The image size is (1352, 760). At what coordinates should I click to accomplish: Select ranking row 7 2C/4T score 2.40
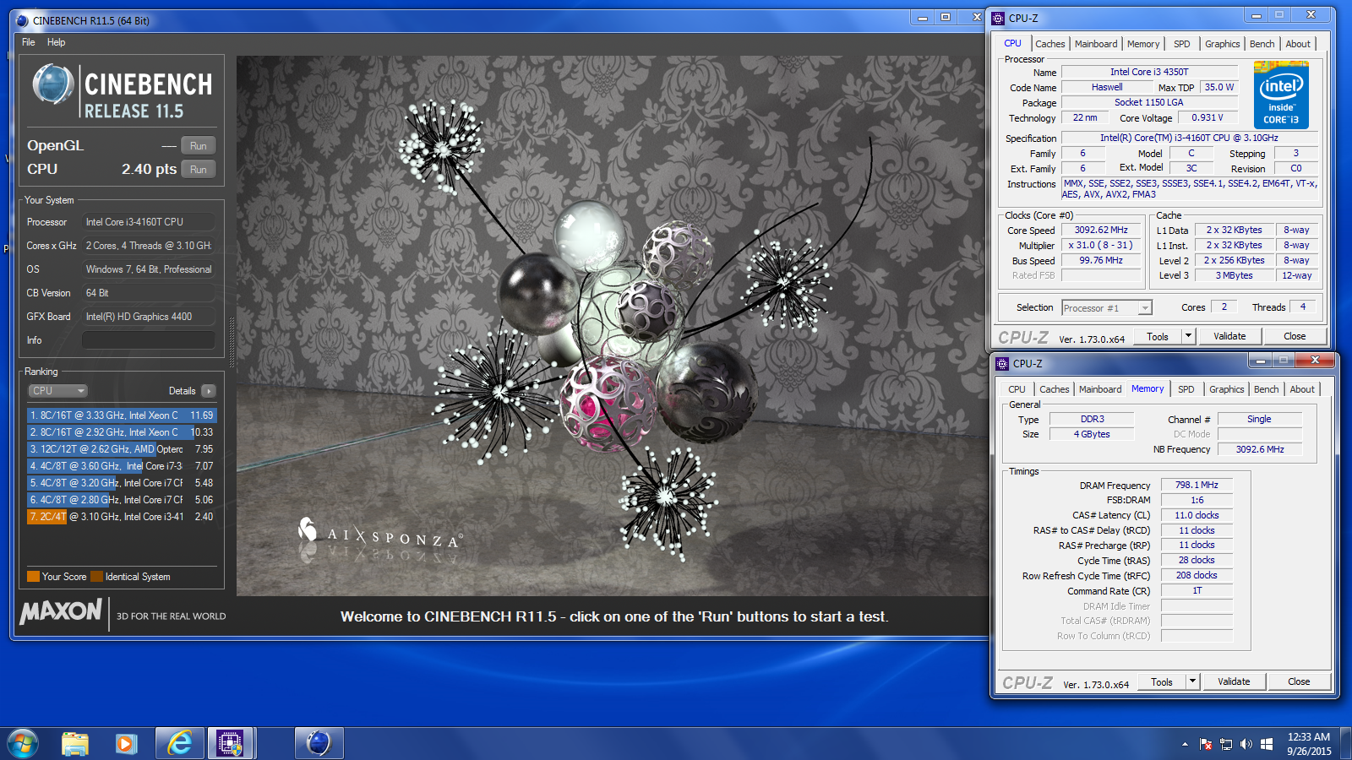click(x=122, y=517)
